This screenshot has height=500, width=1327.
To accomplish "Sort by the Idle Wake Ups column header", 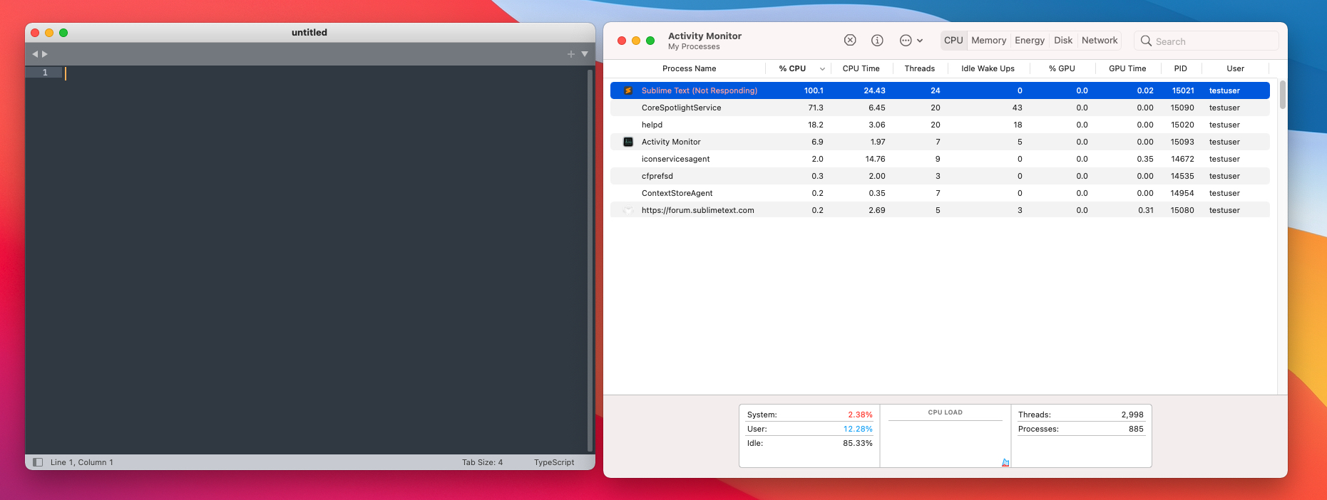I will [988, 68].
